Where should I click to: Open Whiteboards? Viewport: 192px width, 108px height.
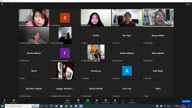click(132, 101)
